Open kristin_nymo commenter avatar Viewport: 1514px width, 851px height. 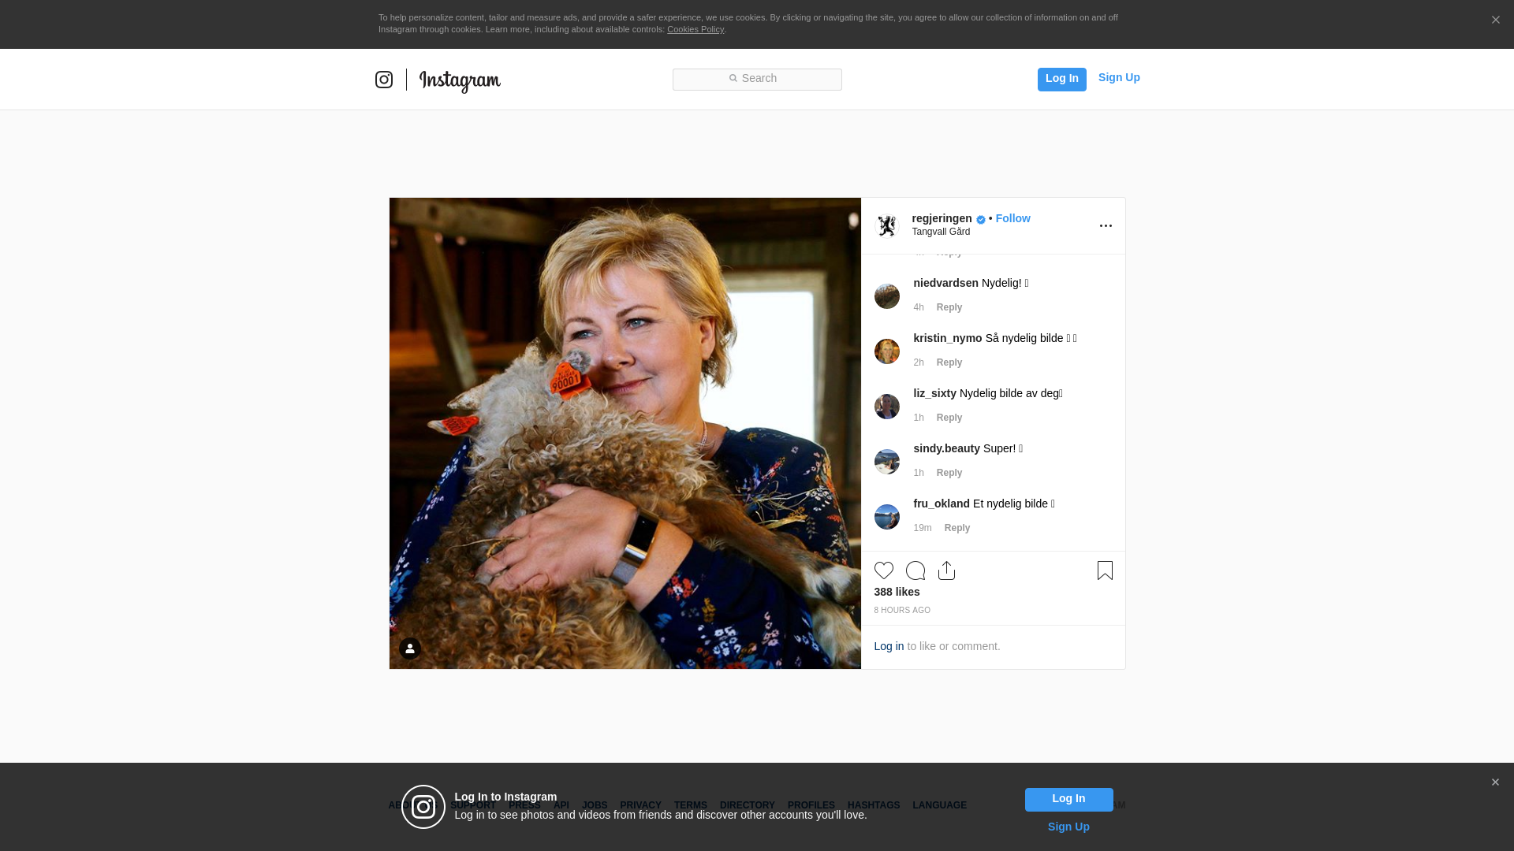(887, 351)
